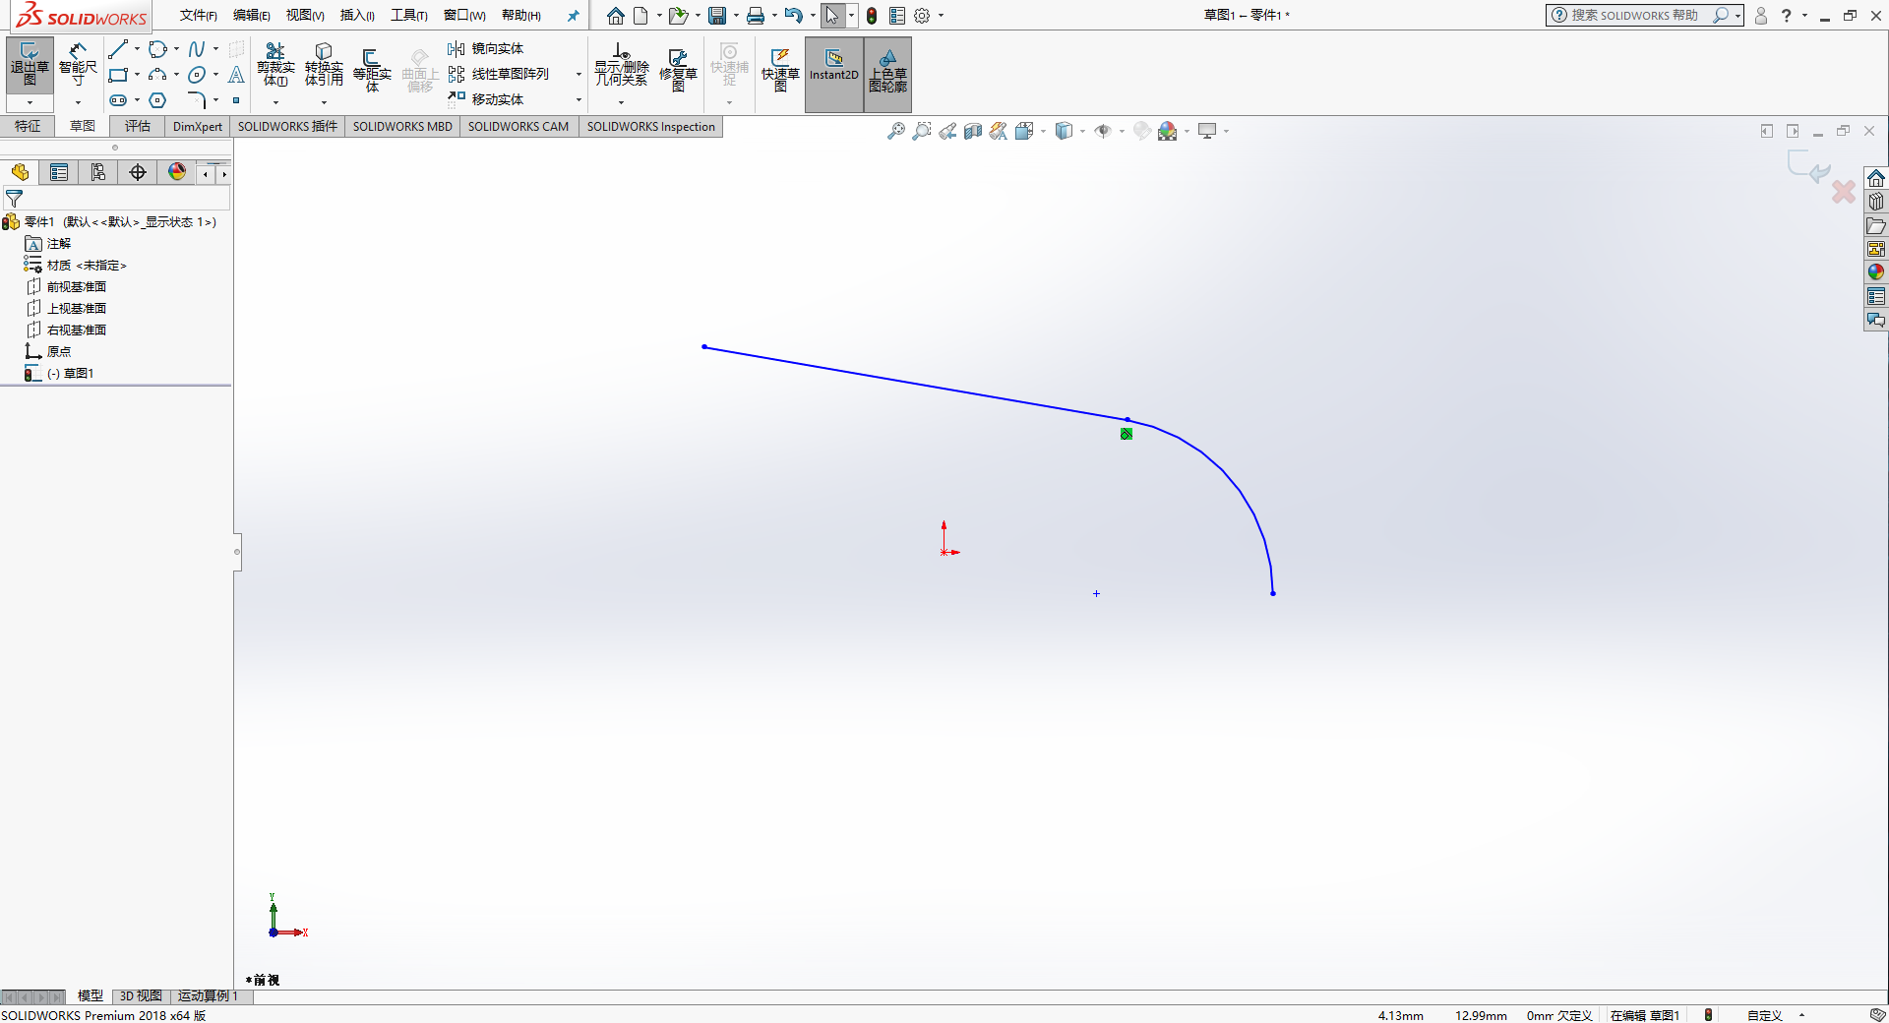The image size is (1889, 1023).
Task: Switch to the DimXpert tab
Action: tap(198, 126)
